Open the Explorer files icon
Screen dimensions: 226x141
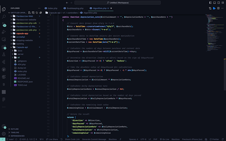pos(4,9)
